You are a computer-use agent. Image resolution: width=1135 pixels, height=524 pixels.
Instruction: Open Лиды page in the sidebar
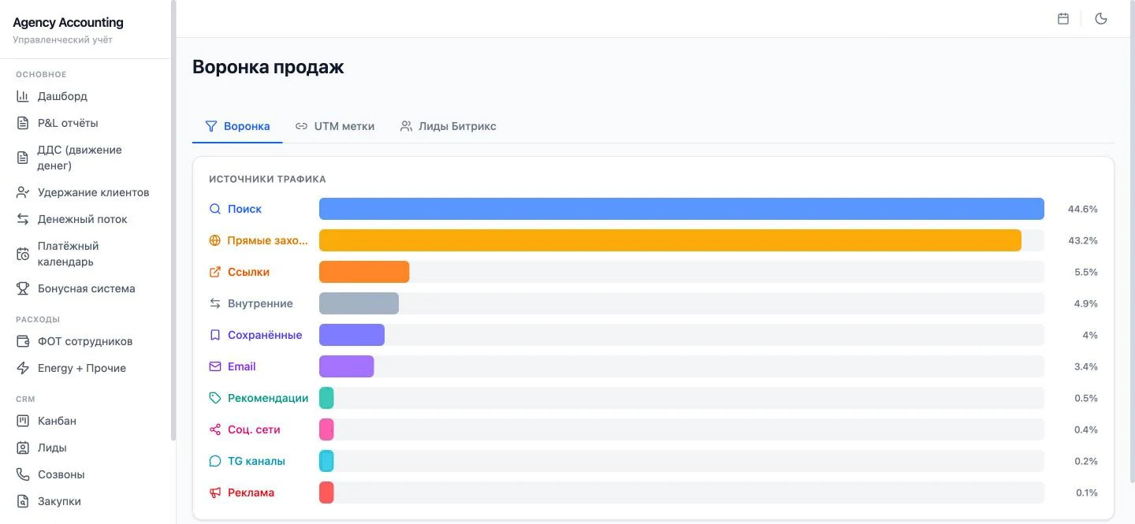pos(85,448)
